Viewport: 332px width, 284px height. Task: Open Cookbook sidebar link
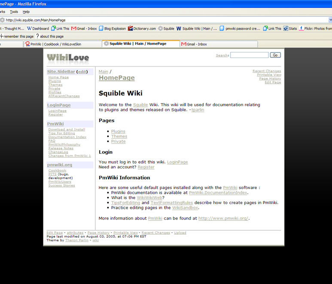pyautogui.click(x=57, y=171)
